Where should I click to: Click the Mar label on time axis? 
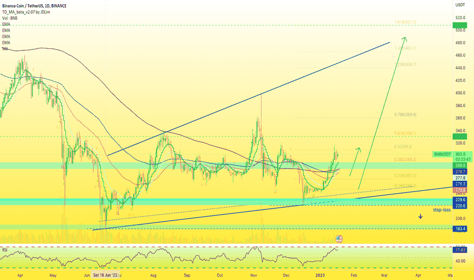click(384, 275)
